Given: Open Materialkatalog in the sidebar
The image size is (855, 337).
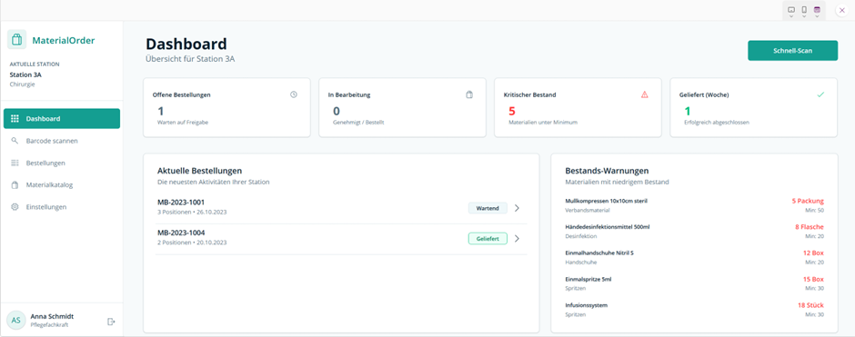Looking at the screenshot, I should (x=62, y=184).
